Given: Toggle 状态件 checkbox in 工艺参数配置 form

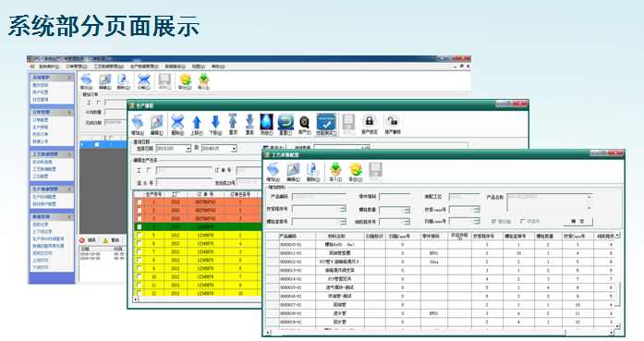Looking at the screenshot, I should [523, 222].
